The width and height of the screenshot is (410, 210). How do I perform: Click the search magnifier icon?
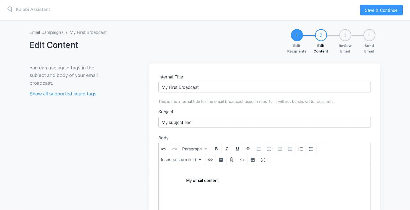click(10, 9)
